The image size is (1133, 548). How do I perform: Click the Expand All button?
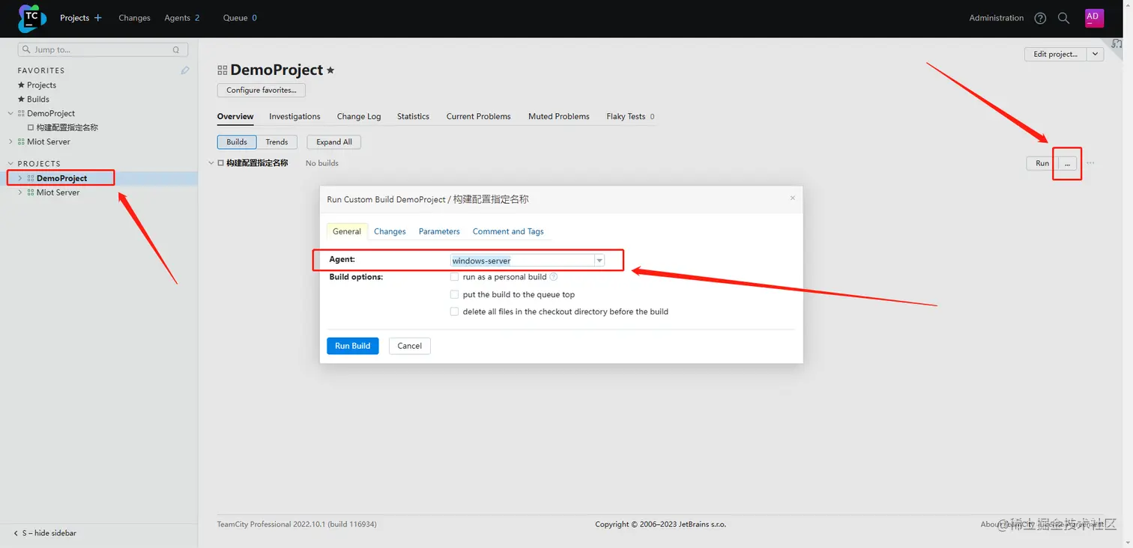(x=334, y=142)
